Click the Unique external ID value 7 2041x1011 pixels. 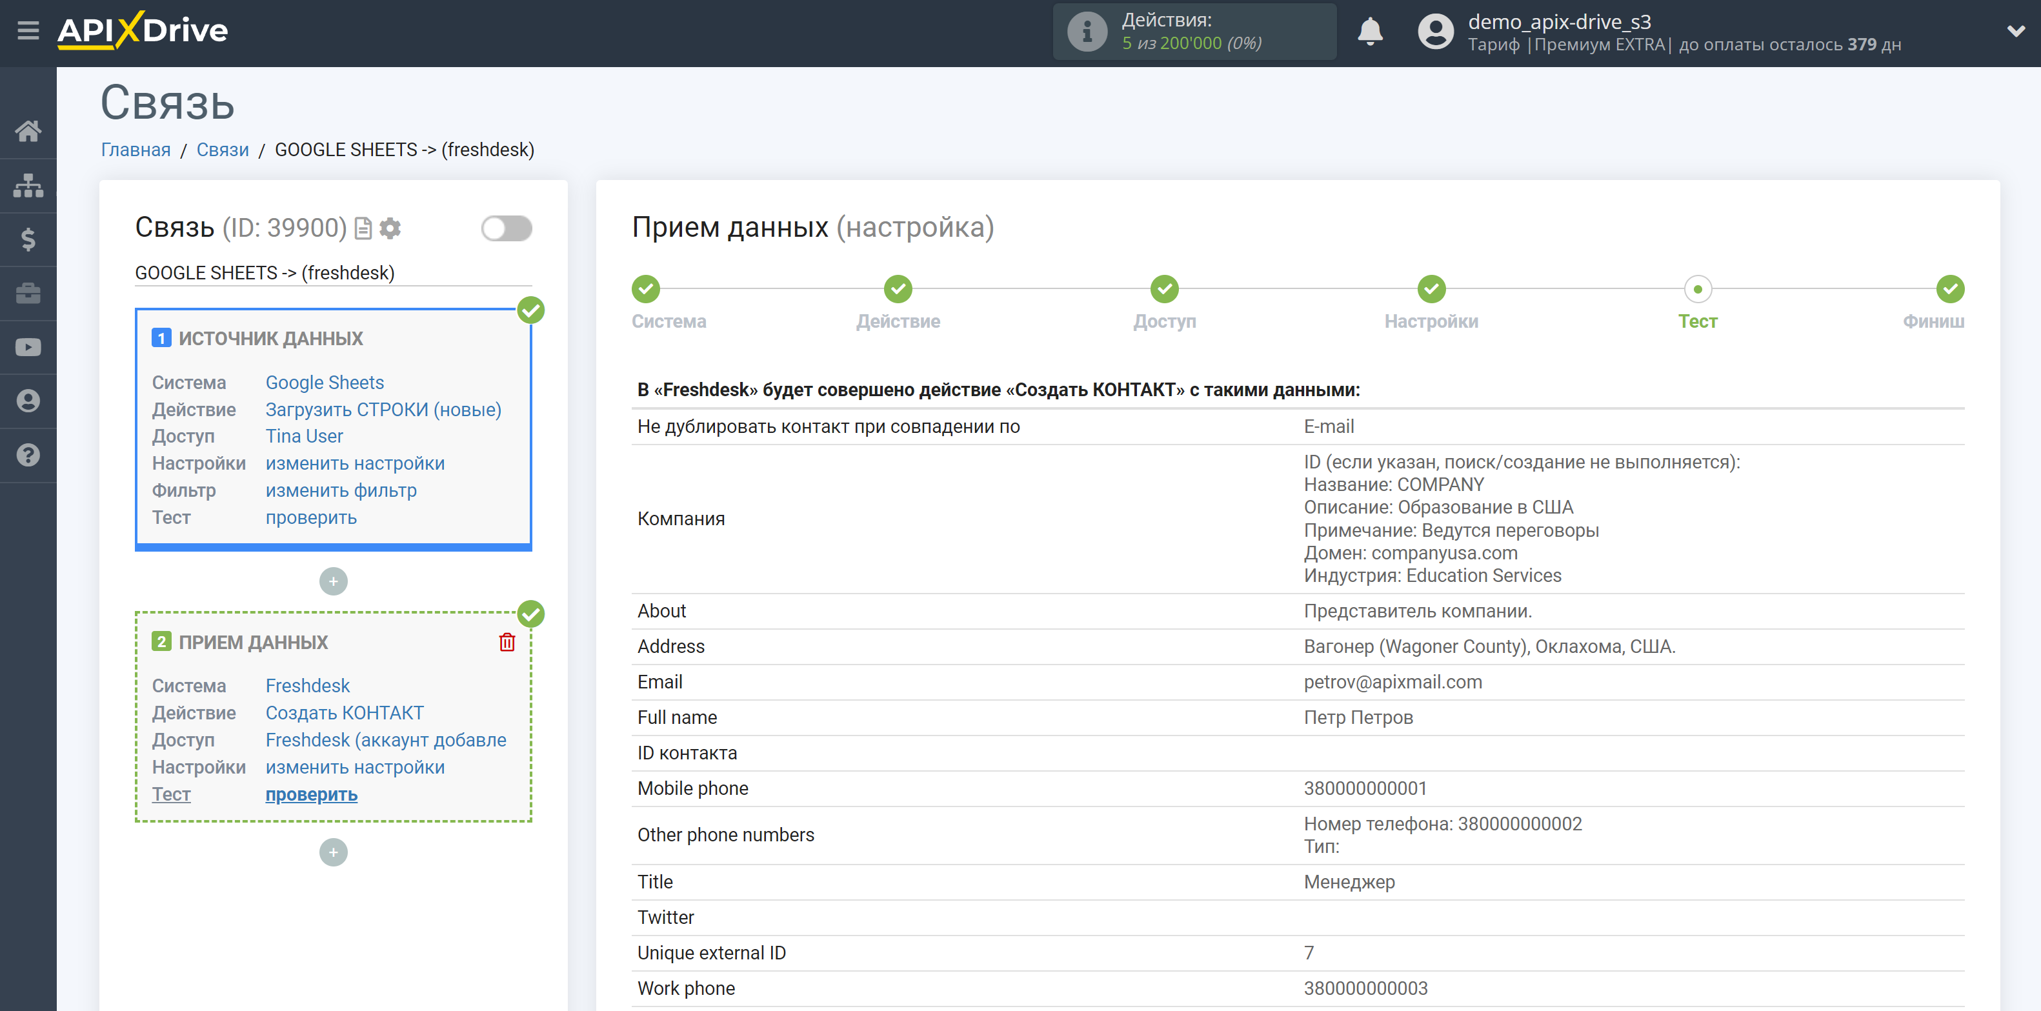pyautogui.click(x=1309, y=953)
